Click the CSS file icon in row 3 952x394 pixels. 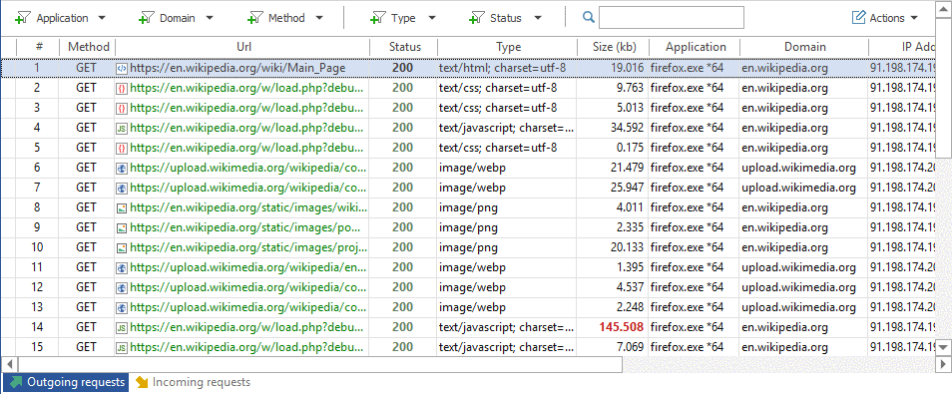122,108
